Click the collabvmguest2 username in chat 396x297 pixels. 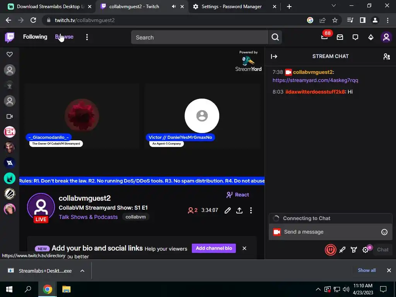[312, 72]
